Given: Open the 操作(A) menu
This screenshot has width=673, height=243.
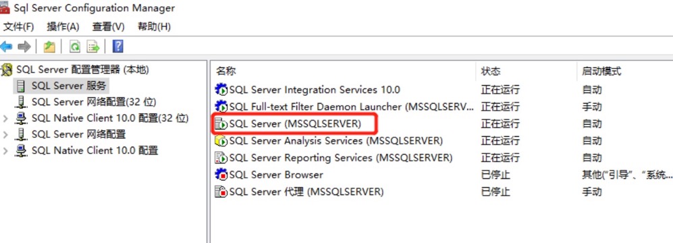Looking at the screenshot, I should pos(63,26).
